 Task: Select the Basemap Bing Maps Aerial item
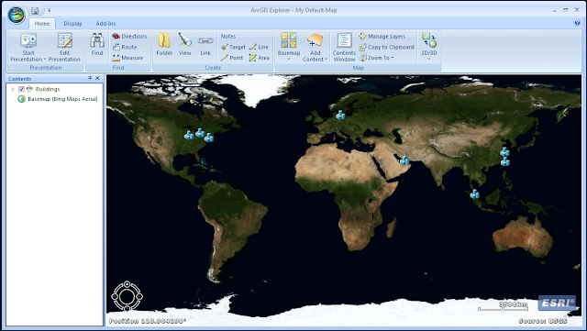click(x=58, y=99)
